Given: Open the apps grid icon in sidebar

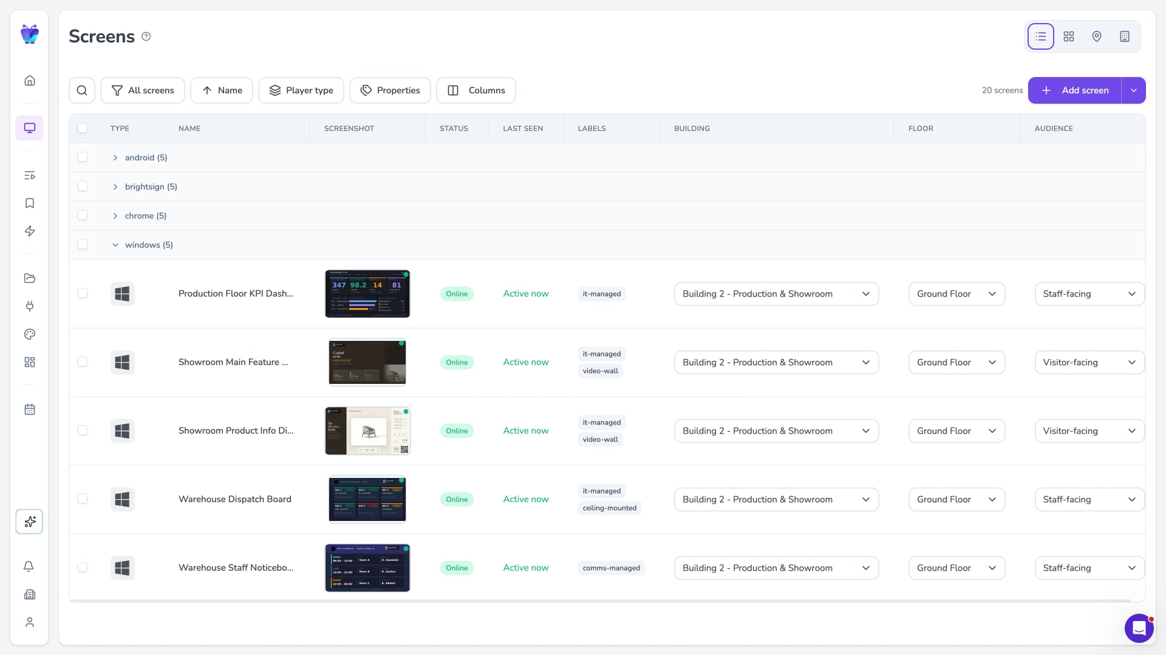Looking at the screenshot, I should point(29,362).
